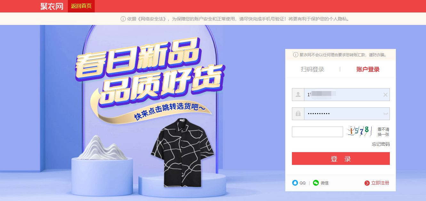Focus the captcha code input field

[317, 132]
